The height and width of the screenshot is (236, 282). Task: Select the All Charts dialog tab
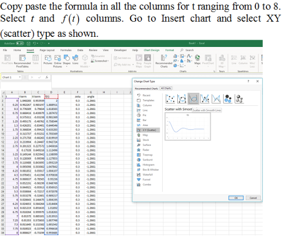(166, 88)
